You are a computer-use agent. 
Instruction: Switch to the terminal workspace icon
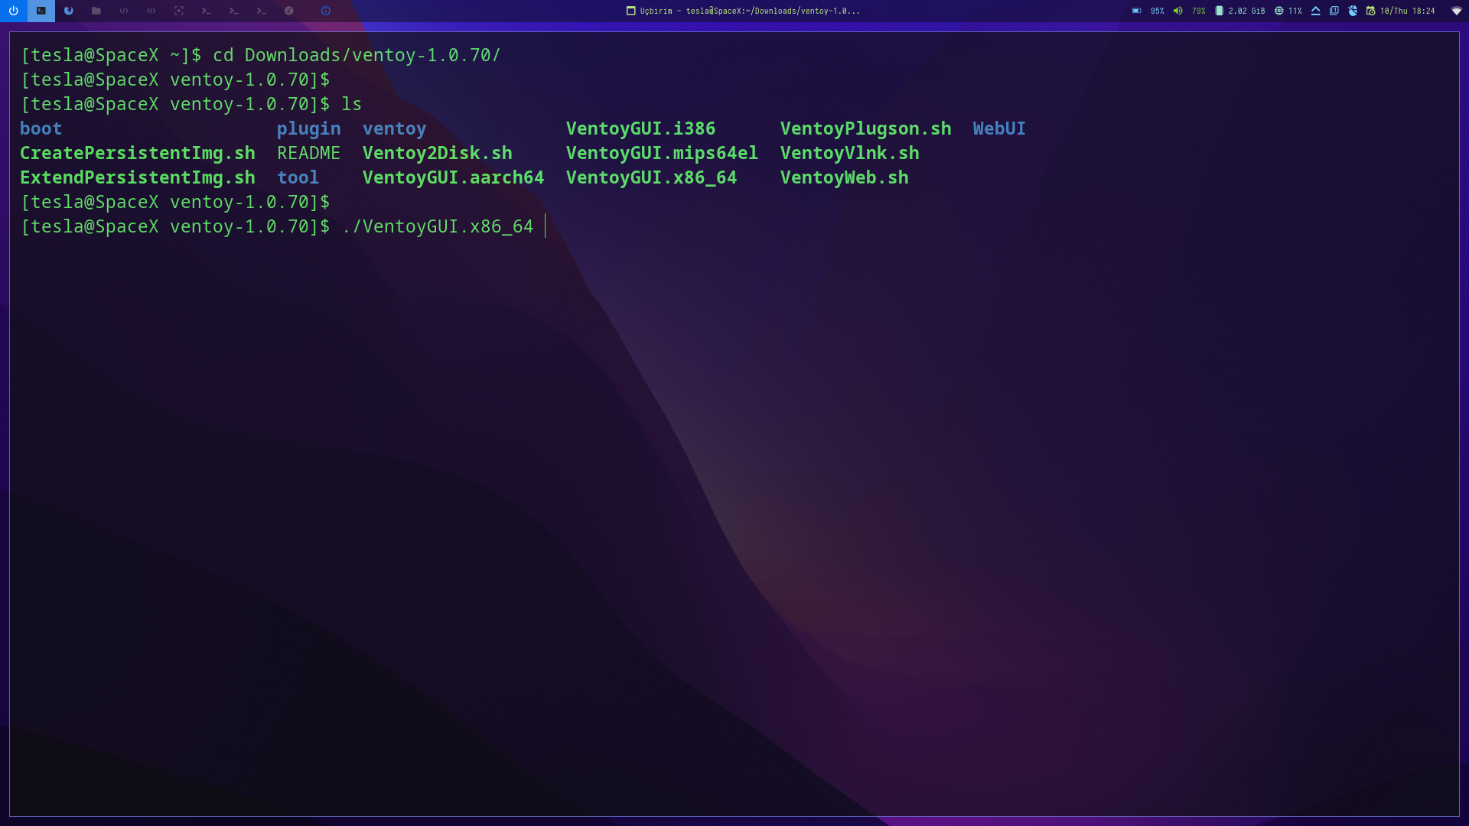[41, 11]
